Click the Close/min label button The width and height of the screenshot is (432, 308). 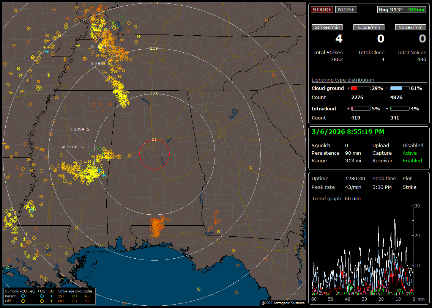tap(369, 27)
